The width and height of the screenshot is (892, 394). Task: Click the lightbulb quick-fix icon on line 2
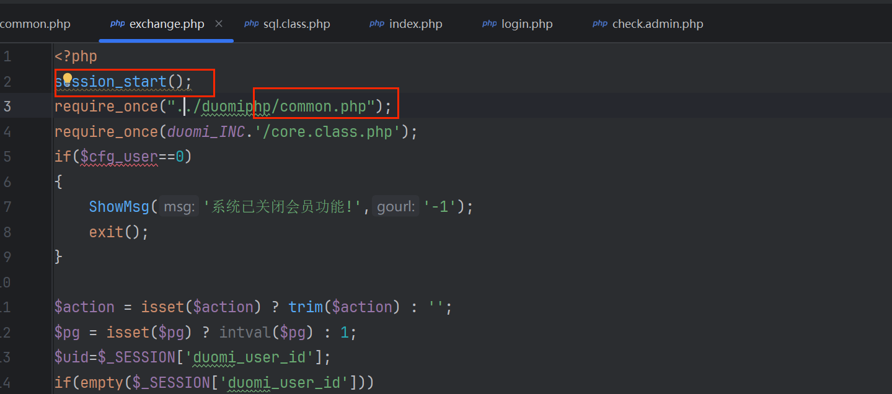[68, 79]
